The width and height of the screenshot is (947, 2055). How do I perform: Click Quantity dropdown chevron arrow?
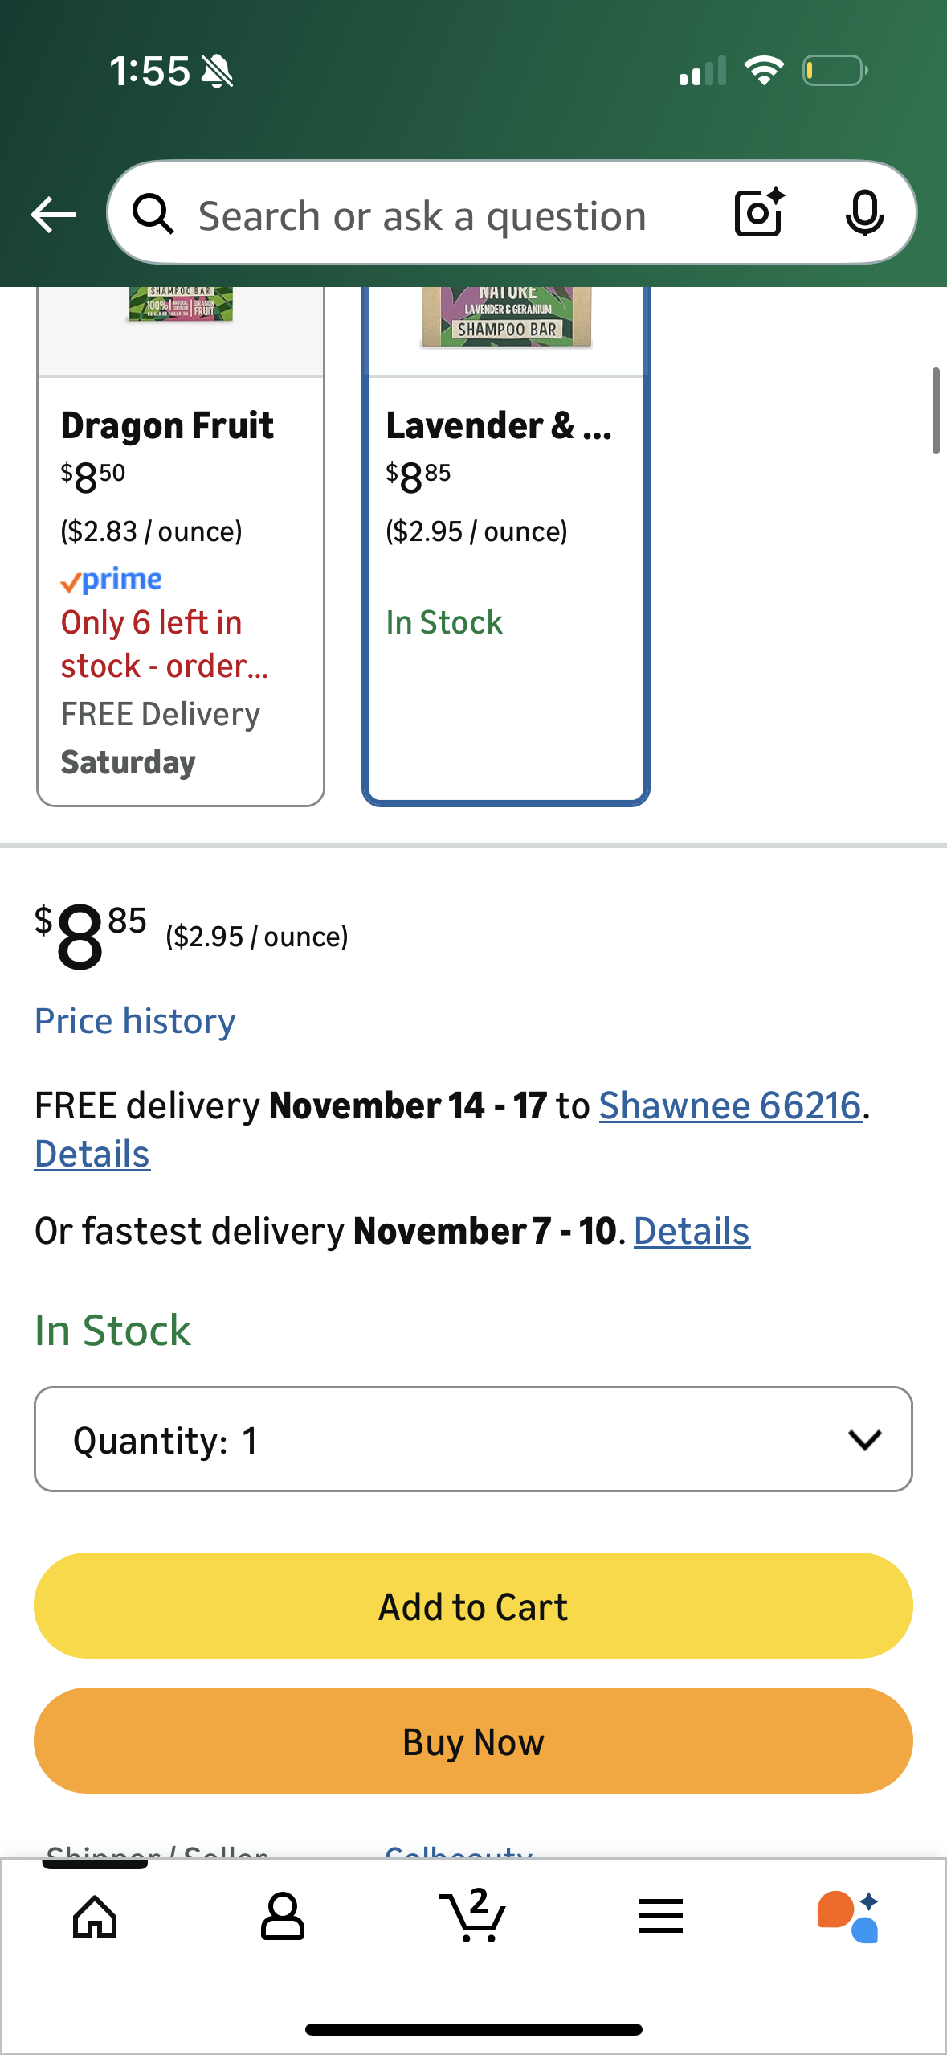point(864,1439)
